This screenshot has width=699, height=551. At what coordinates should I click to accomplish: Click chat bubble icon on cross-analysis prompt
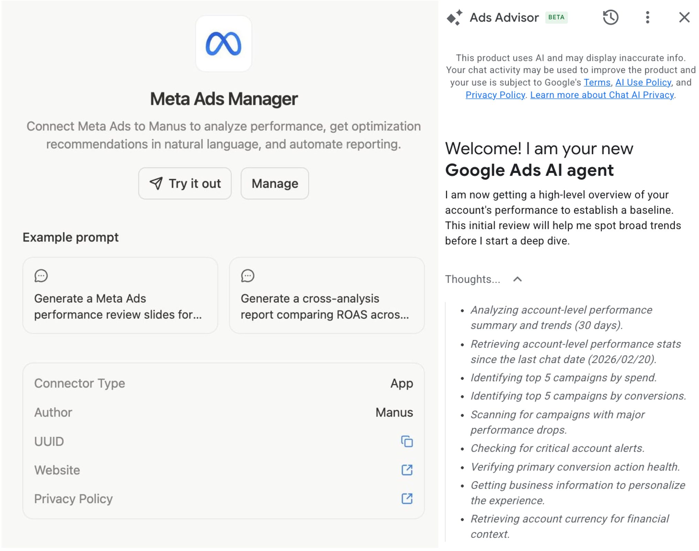pos(248,276)
